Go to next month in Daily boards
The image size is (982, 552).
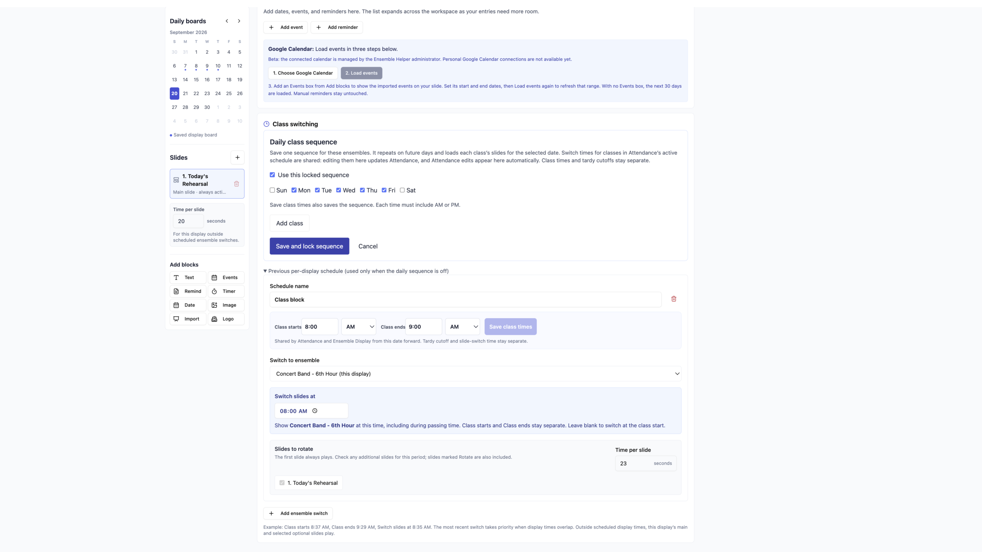[x=239, y=21]
